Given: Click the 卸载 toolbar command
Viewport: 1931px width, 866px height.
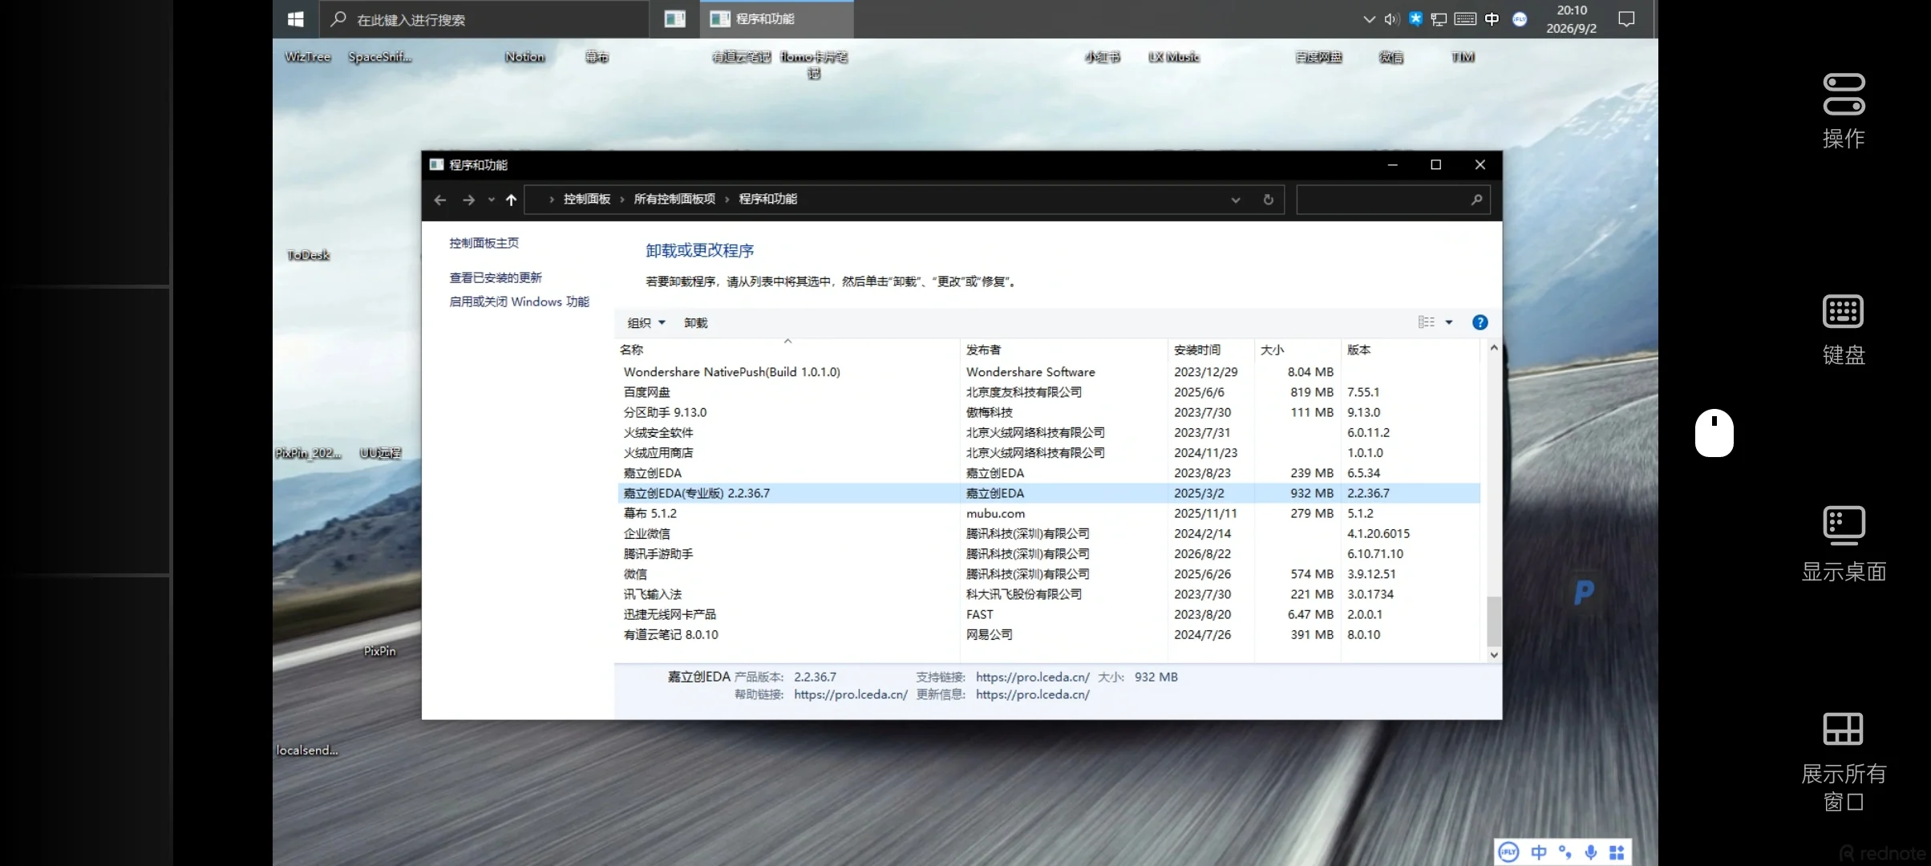Looking at the screenshot, I should pyautogui.click(x=695, y=322).
